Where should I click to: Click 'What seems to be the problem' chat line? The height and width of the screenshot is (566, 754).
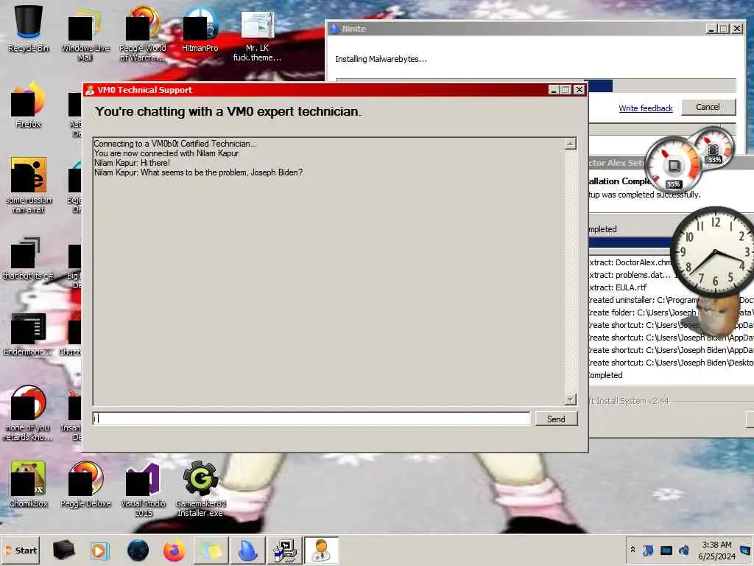(198, 172)
